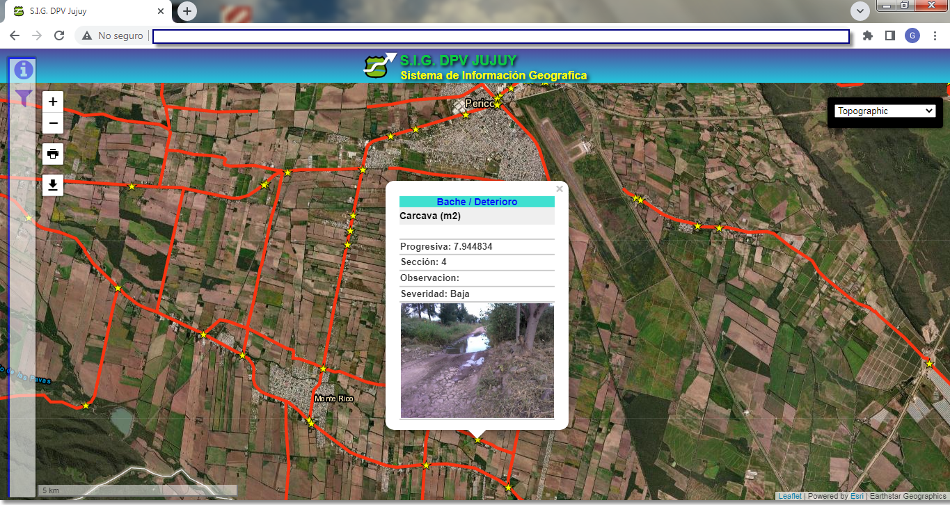The width and height of the screenshot is (950, 505).
Task: Open the Topographic basemap dropdown
Action: 885,111
